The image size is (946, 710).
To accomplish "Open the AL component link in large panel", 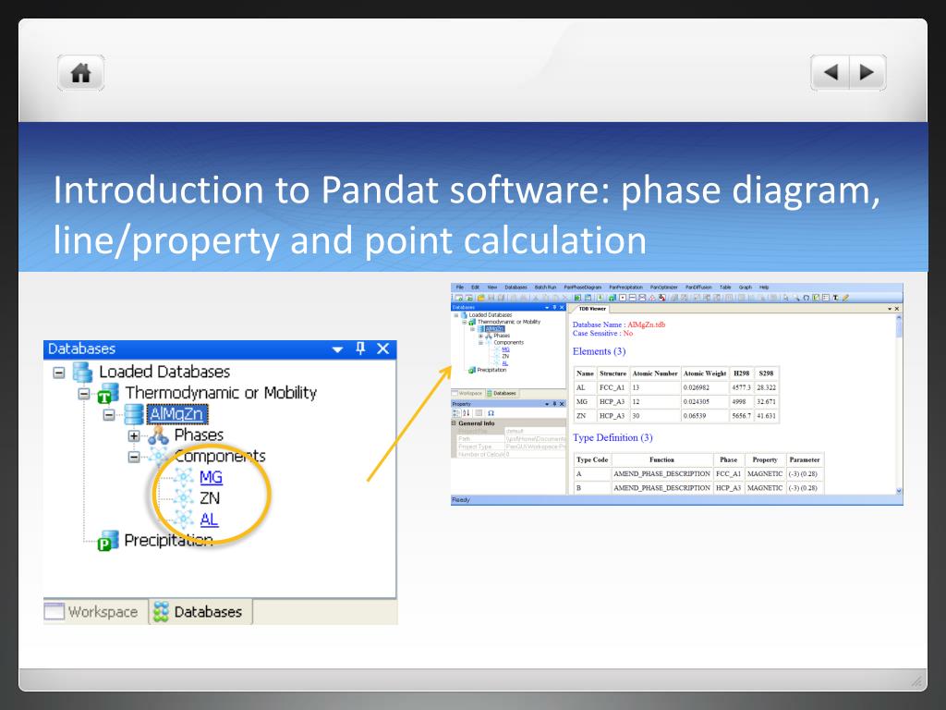I will click(209, 520).
